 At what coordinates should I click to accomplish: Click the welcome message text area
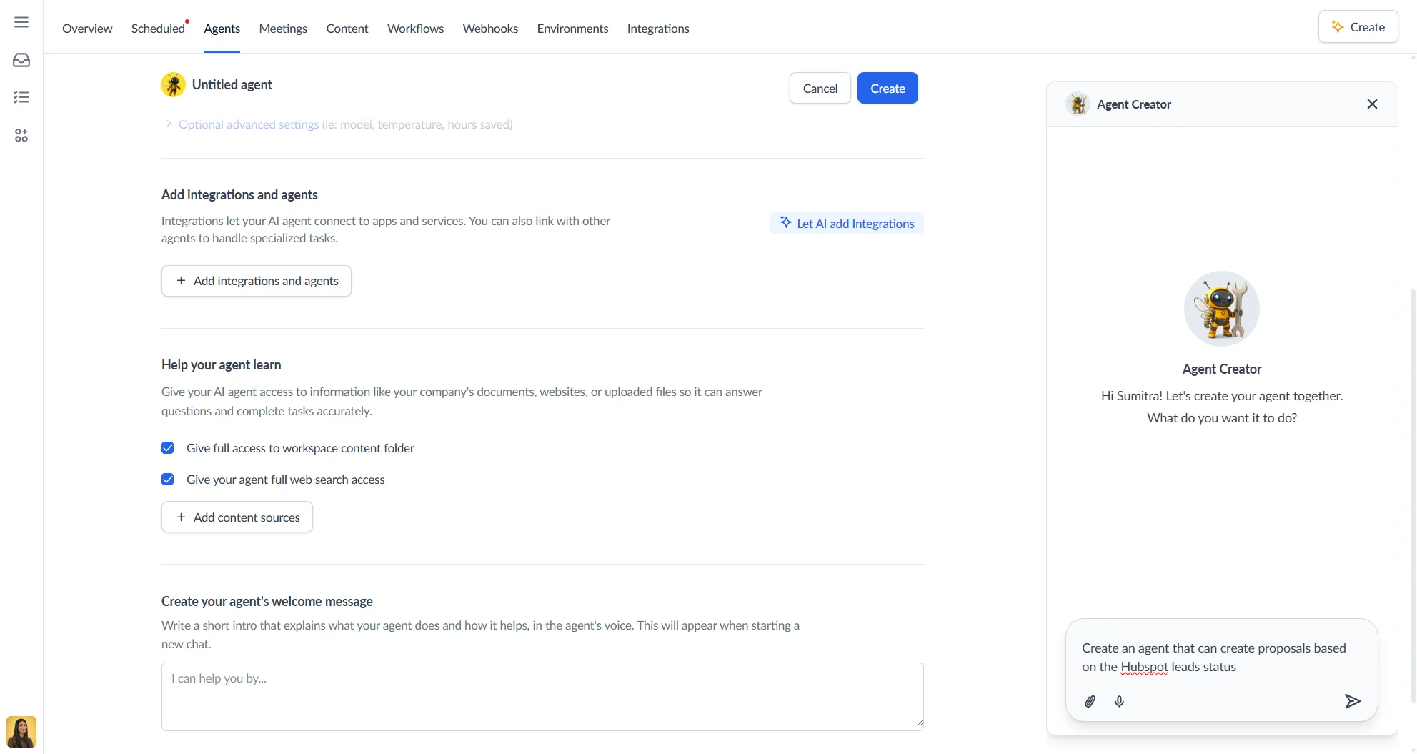coord(542,696)
